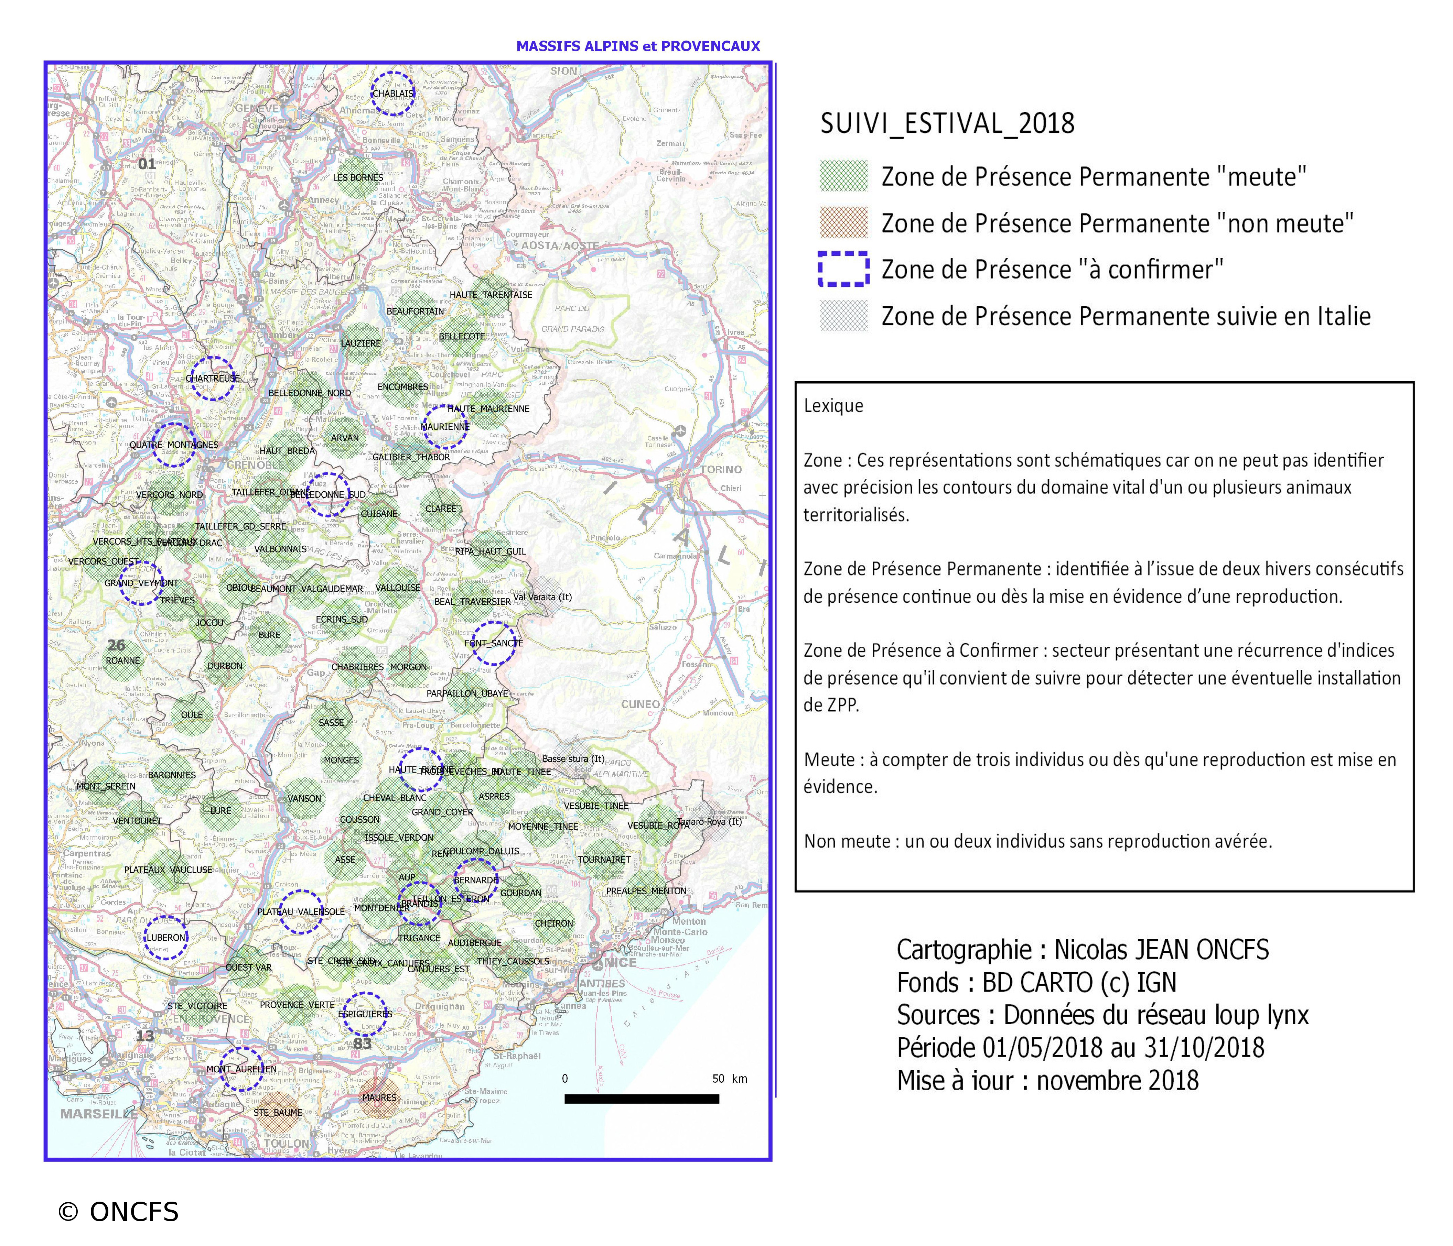Click "Cartographie : Nicolas JEAN ONCFS" credit line
This screenshot has height=1246, width=1453.
point(1083,950)
